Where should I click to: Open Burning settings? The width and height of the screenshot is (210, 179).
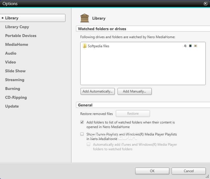[13, 89]
